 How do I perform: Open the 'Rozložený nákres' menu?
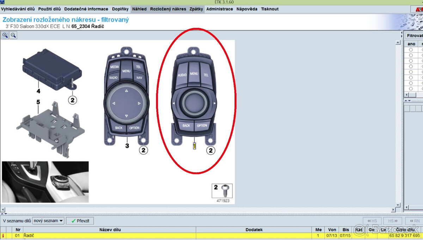click(x=168, y=9)
